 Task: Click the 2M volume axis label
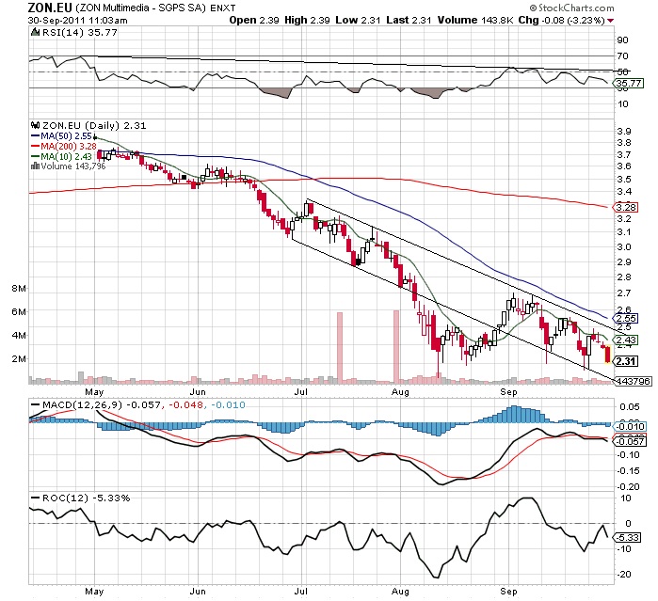coord(19,358)
